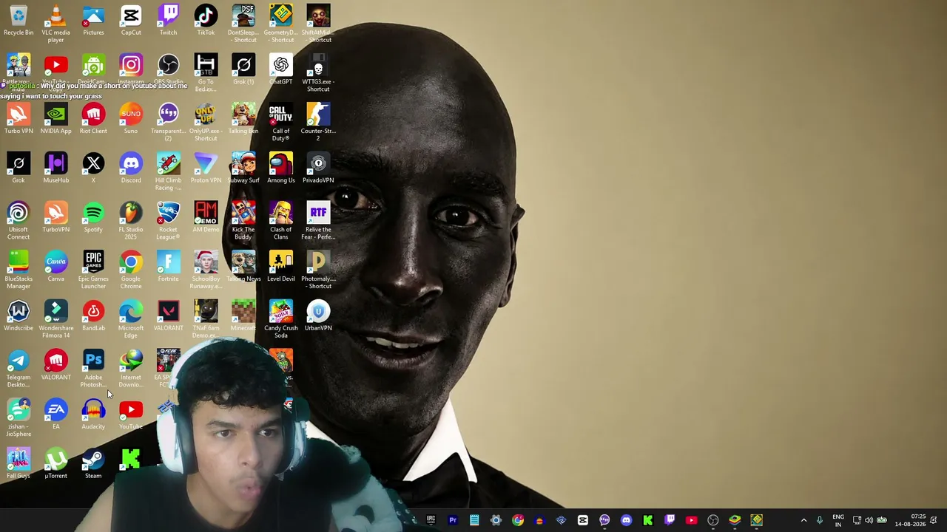Select the Proton VPN desktop shortcut

(x=206, y=168)
